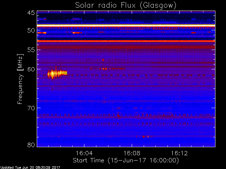226x169 pixels.
Task: Click the 16:12 time tick label
Action: (179, 153)
